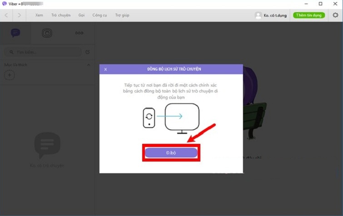The width and height of the screenshot is (343, 216).
Task: Open the Gọi menu
Action: 82,15
